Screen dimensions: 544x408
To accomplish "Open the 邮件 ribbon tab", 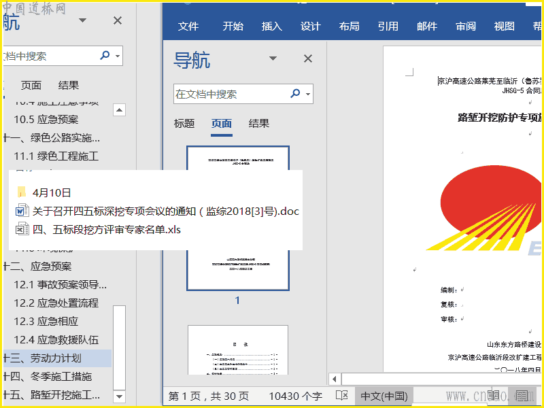I will tap(427, 27).
